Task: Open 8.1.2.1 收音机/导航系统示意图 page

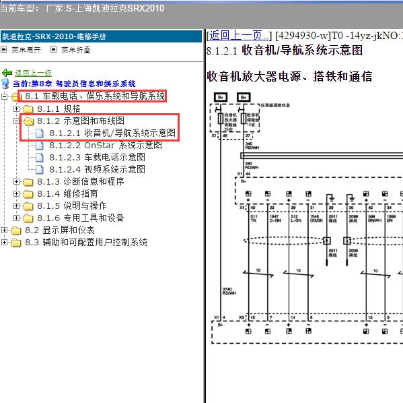Action: 112,133
